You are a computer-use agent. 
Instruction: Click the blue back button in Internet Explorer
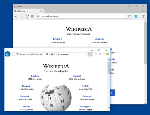(x=8, y=54)
